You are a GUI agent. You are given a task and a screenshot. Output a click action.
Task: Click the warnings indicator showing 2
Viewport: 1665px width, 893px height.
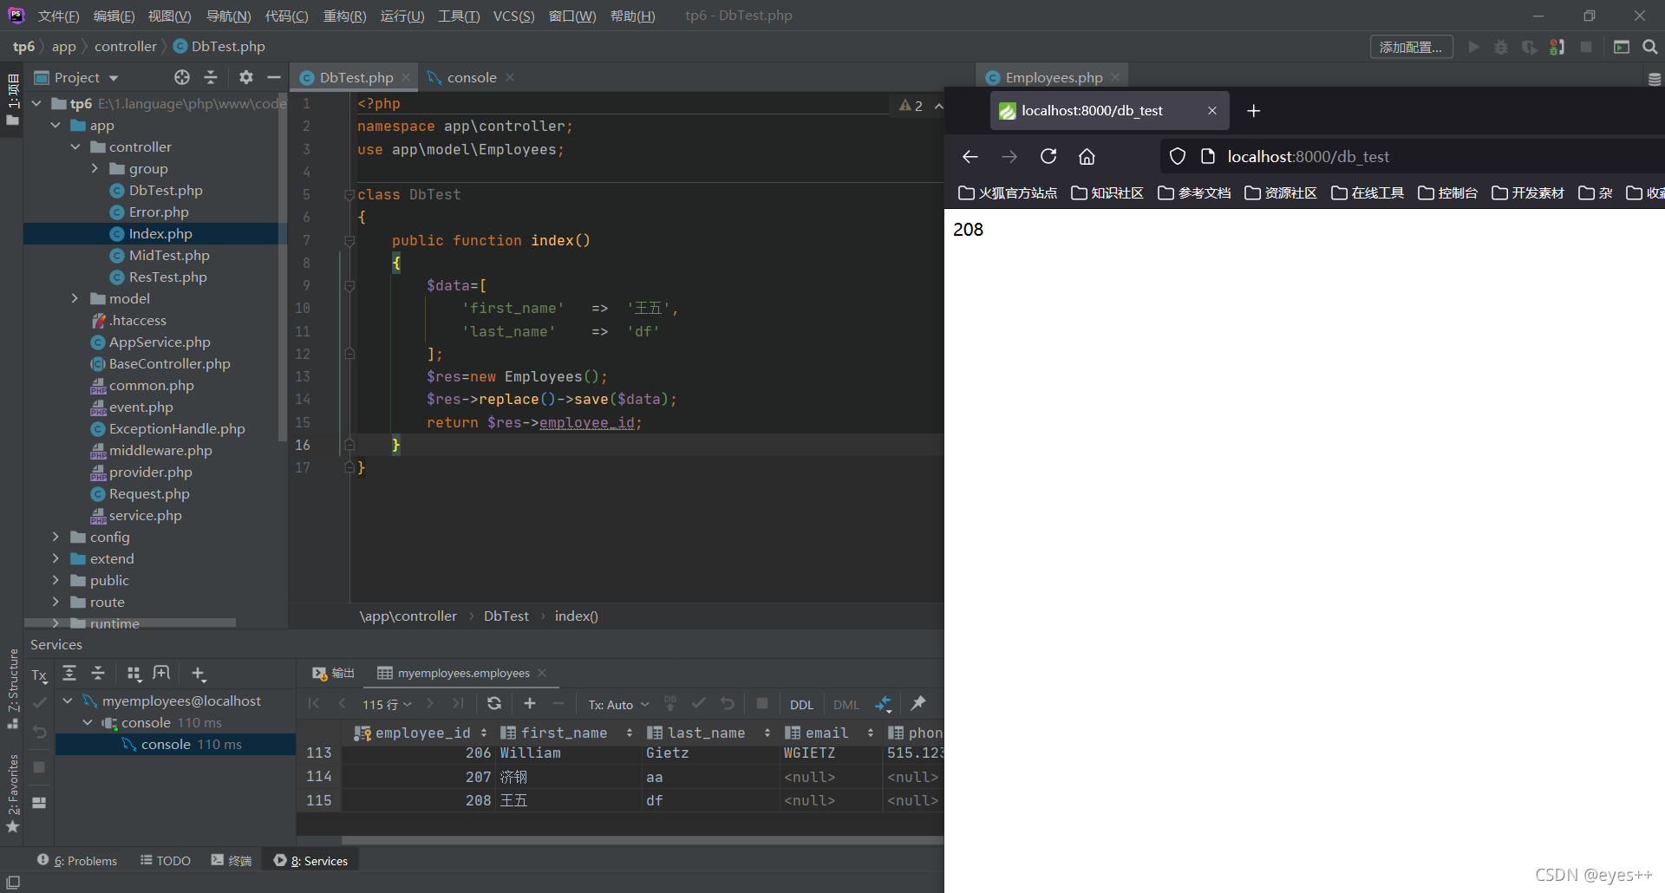click(x=911, y=106)
